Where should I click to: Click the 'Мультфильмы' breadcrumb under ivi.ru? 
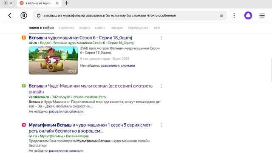tap(51, 136)
